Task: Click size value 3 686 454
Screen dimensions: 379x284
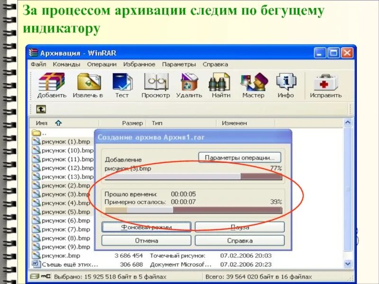Action: [128, 255]
